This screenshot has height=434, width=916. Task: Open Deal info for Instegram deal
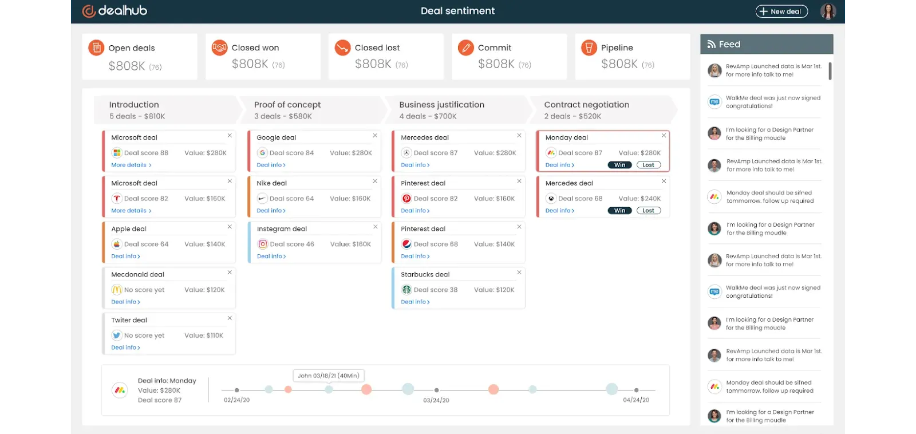(x=271, y=257)
